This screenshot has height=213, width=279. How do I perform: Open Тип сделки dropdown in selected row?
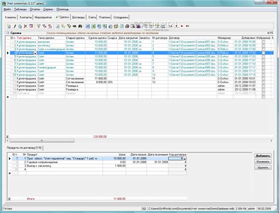point(35,53)
